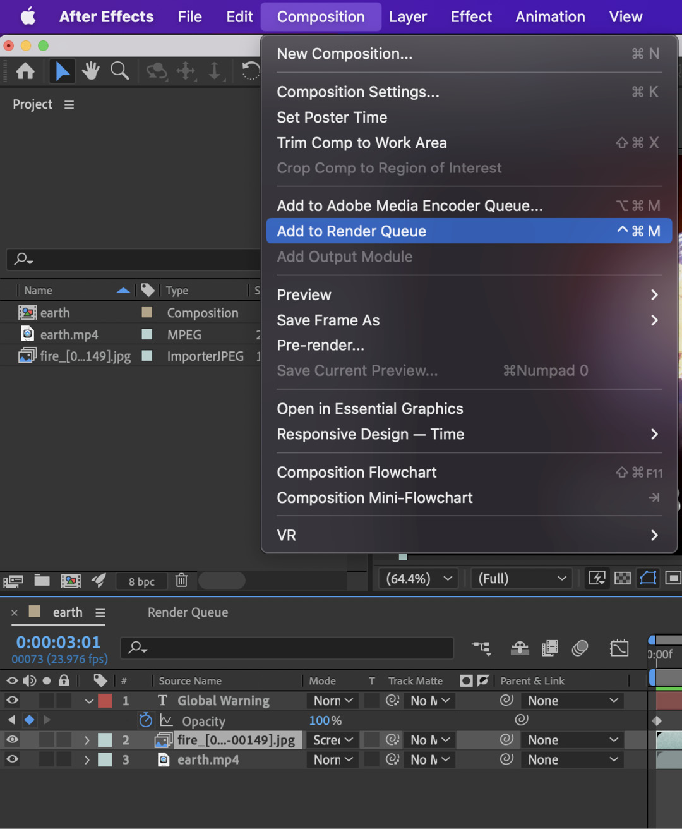Hide the Global Warning layer
The height and width of the screenshot is (829, 682).
click(12, 700)
